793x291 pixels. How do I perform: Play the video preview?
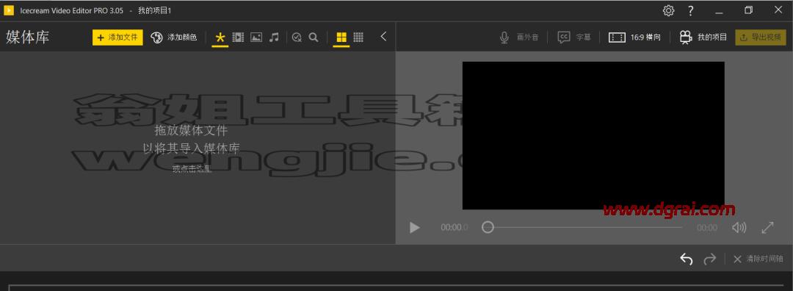point(415,228)
